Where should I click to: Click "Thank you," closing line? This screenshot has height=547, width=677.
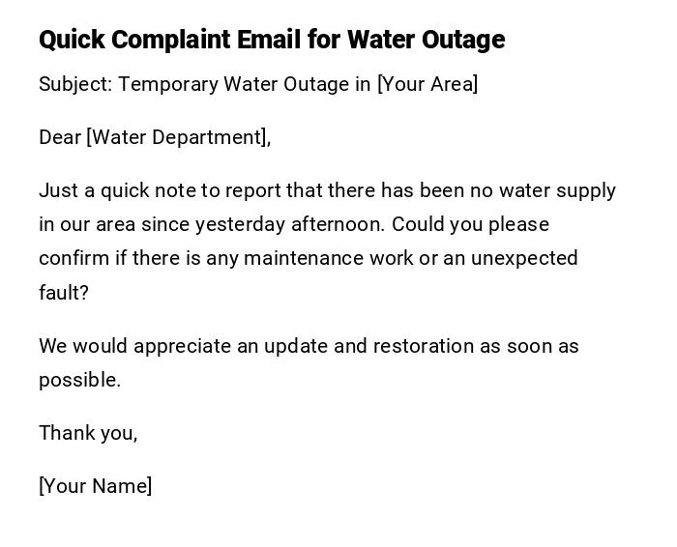pyautogui.click(x=88, y=433)
